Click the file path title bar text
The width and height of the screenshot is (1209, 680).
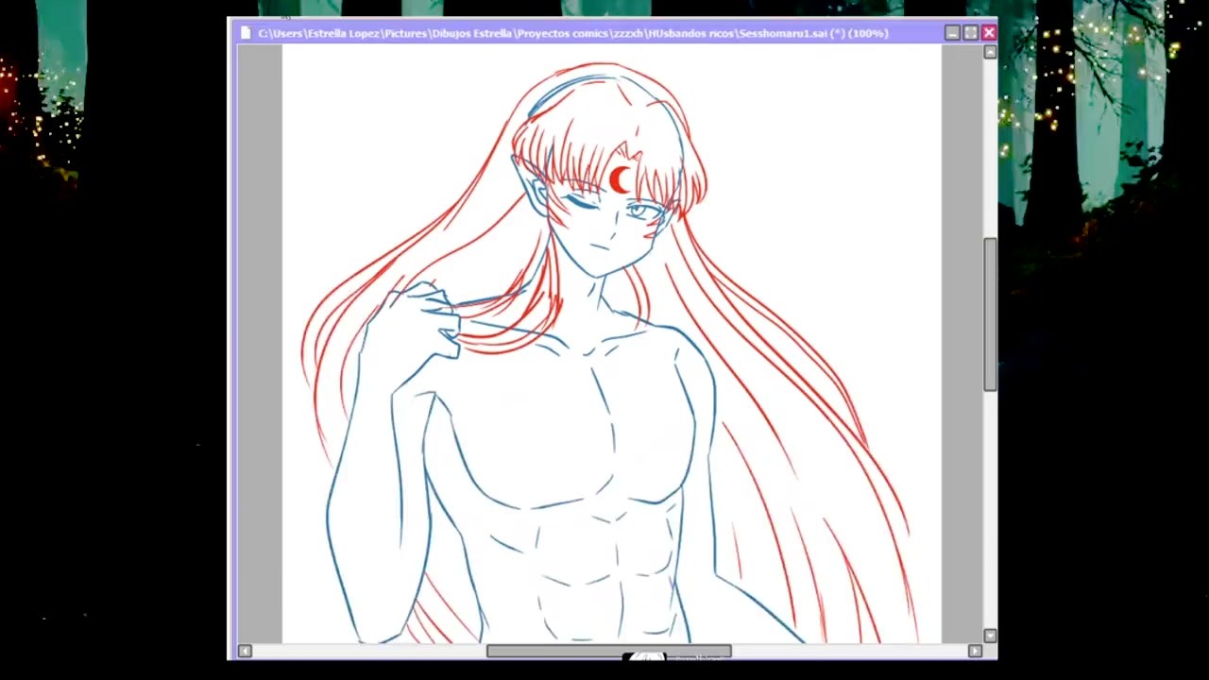(572, 33)
